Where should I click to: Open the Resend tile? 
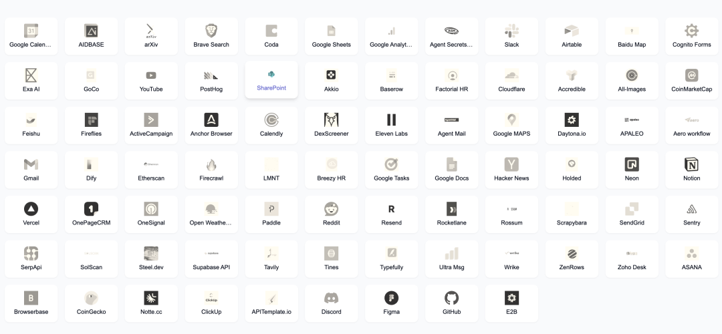pos(391,215)
